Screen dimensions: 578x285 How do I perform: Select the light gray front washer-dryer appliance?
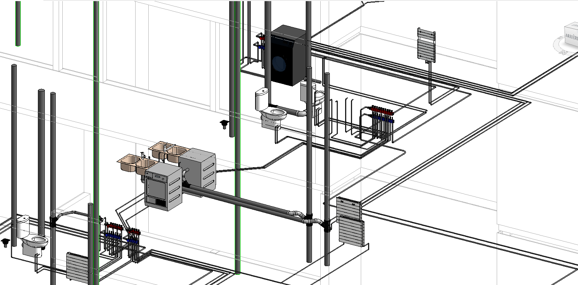[x=163, y=187]
